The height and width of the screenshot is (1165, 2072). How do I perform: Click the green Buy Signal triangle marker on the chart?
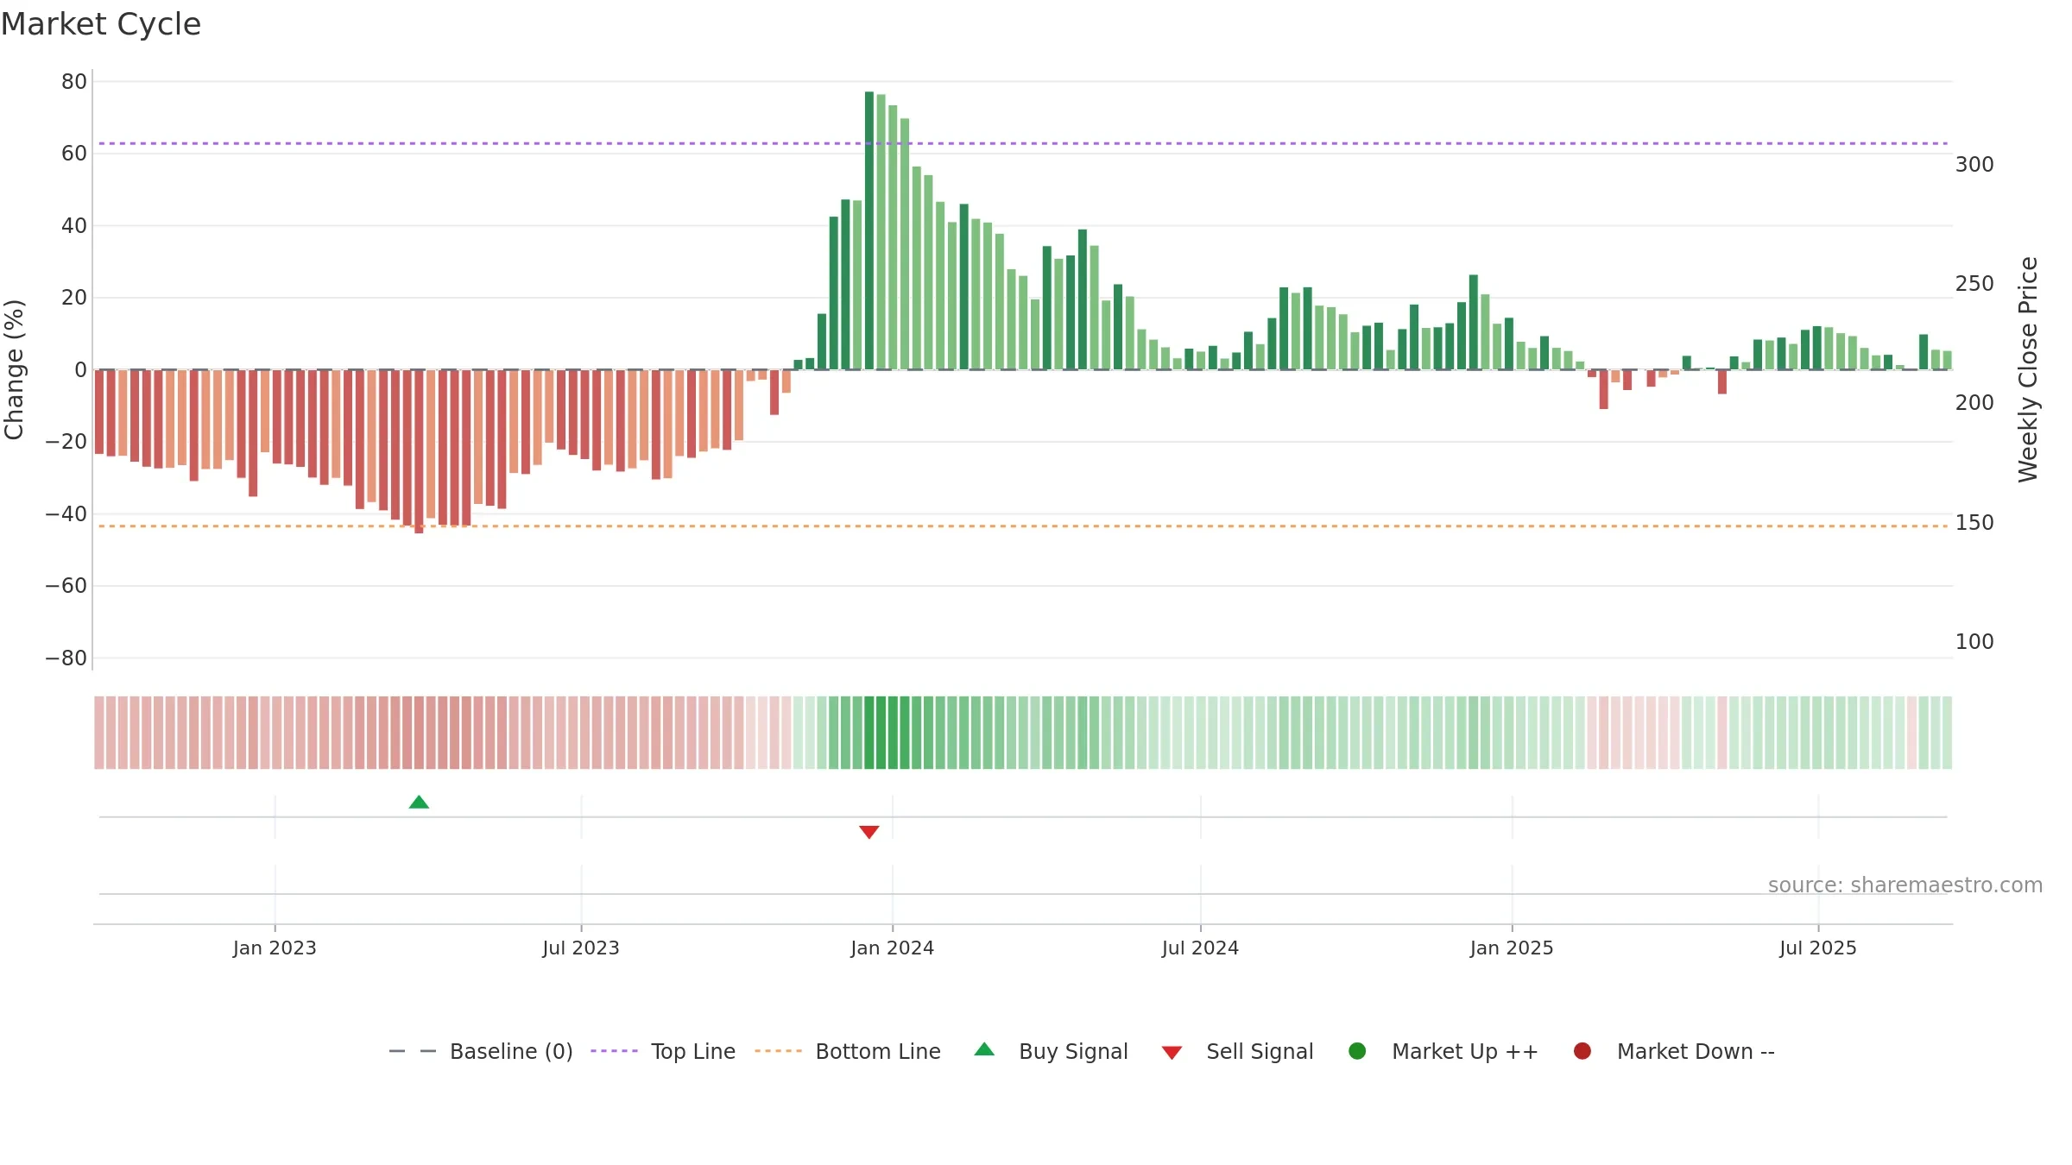click(x=419, y=803)
